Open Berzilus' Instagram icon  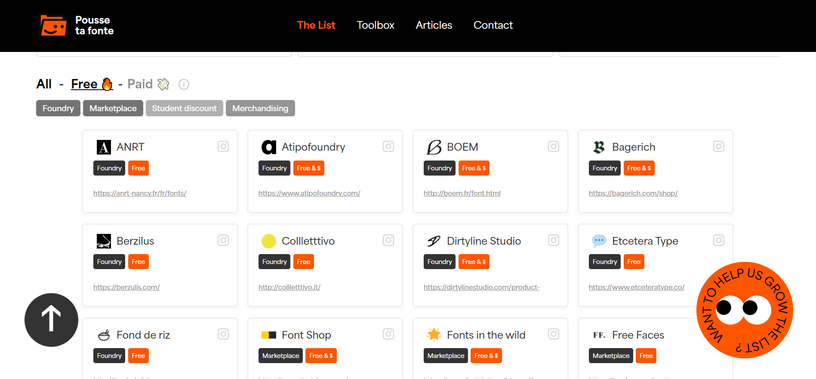coord(223,240)
